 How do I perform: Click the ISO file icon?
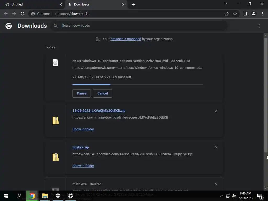click(55, 63)
